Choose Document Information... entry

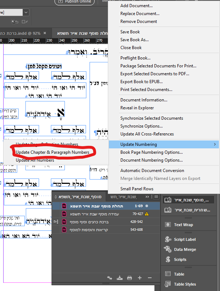(x=144, y=100)
